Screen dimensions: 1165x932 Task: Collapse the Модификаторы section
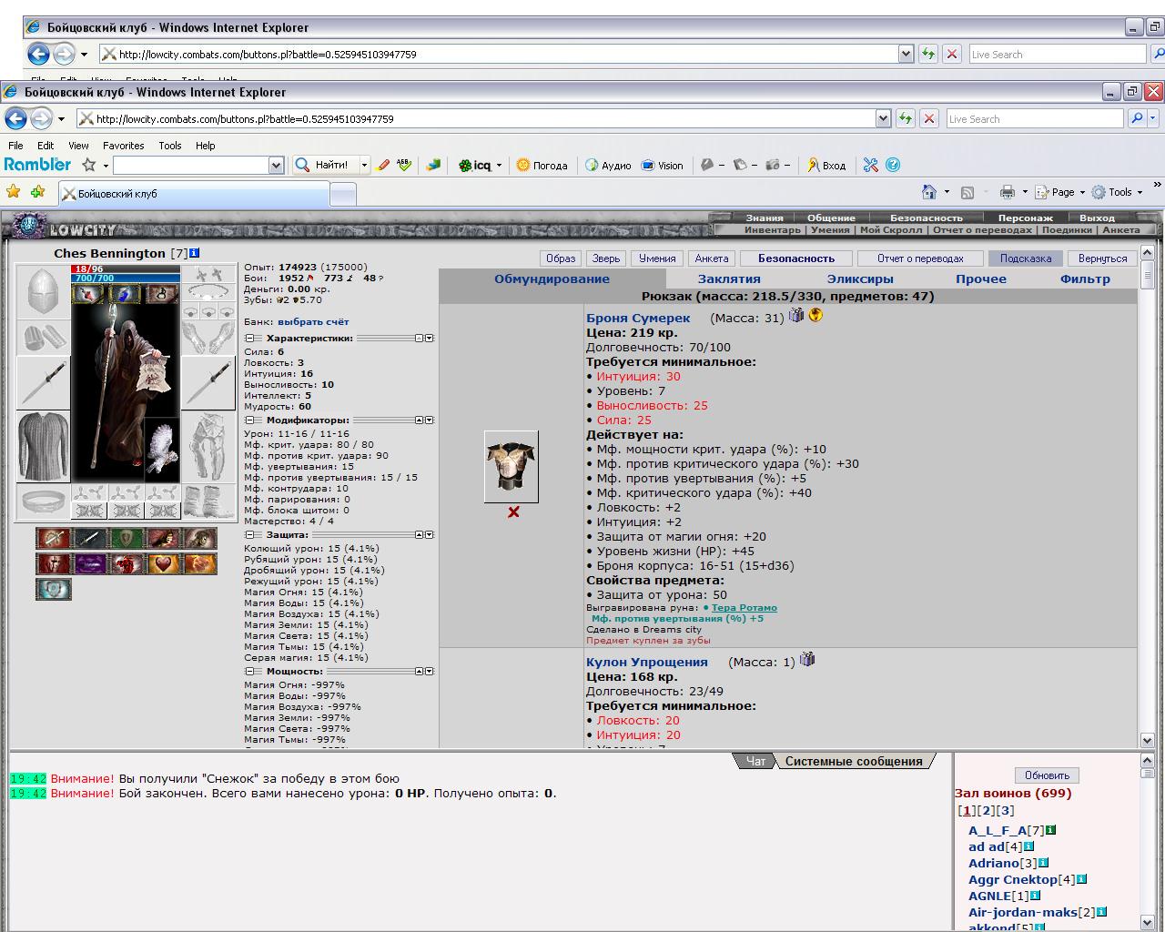(249, 420)
